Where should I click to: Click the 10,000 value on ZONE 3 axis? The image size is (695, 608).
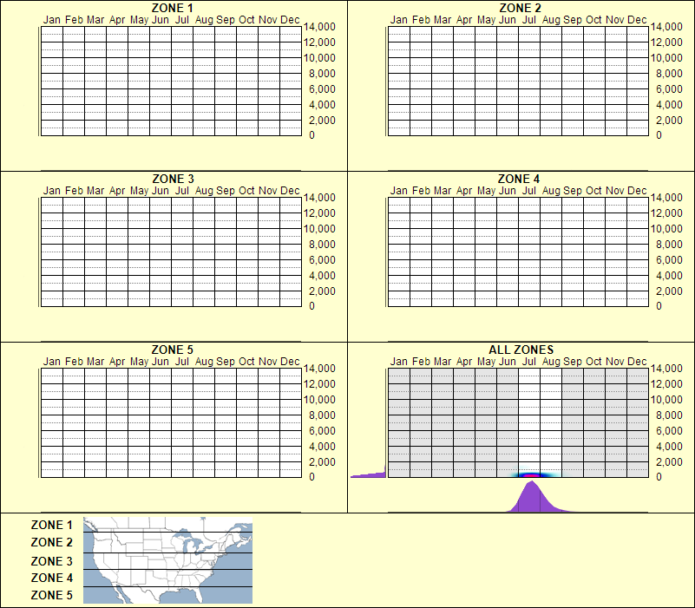click(x=319, y=229)
